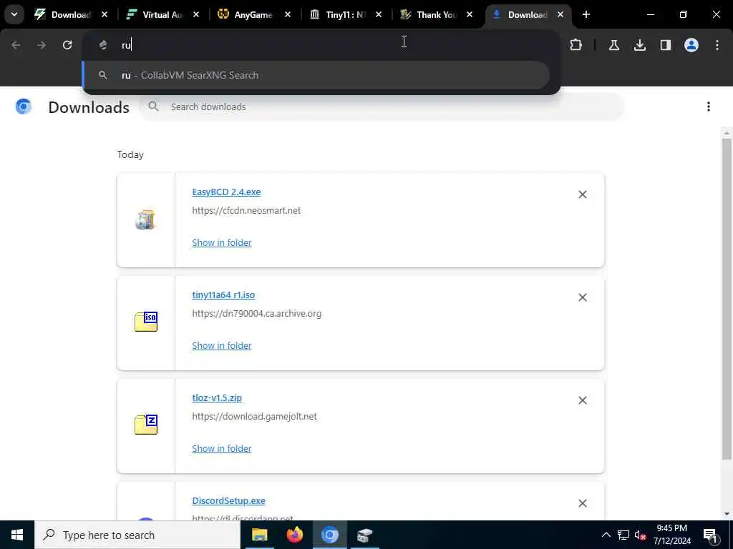Open File Explorer from the taskbar

tap(259, 535)
